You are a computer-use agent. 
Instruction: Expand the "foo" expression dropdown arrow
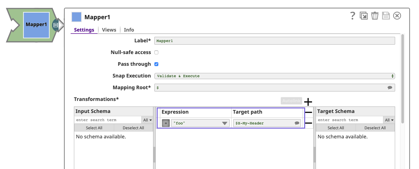pos(225,123)
